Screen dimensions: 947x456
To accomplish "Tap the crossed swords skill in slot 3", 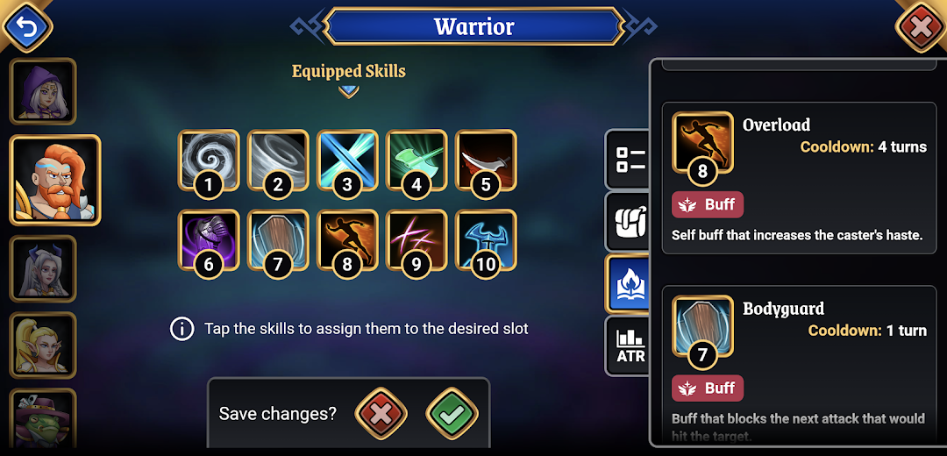I will click(x=347, y=160).
